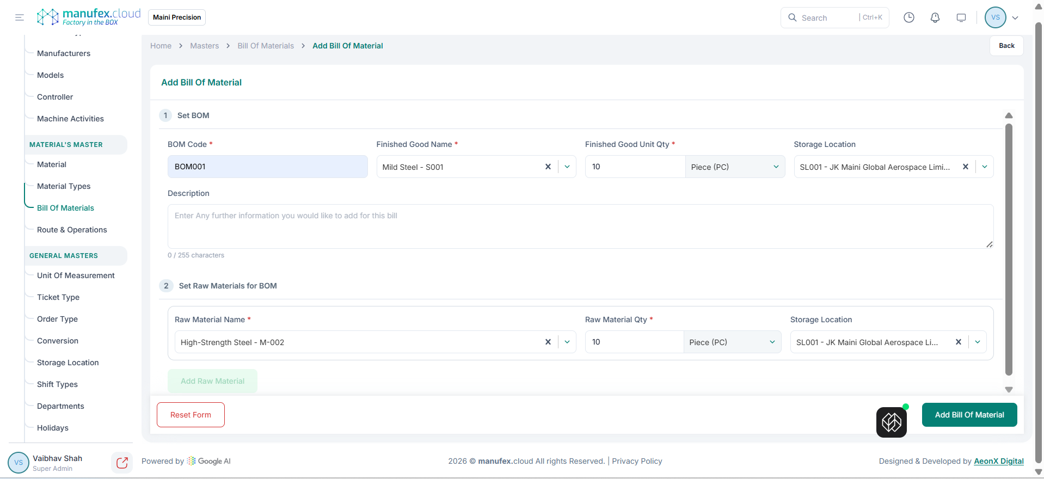Screen dimensions: 1044x479
Task: Open the Raw Material unit Piece (PC) dropdown
Action: pyautogui.click(x=732, y=342)
